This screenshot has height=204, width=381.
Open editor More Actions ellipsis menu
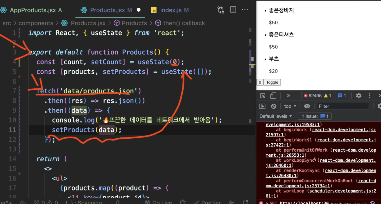(x=245, y=10)
